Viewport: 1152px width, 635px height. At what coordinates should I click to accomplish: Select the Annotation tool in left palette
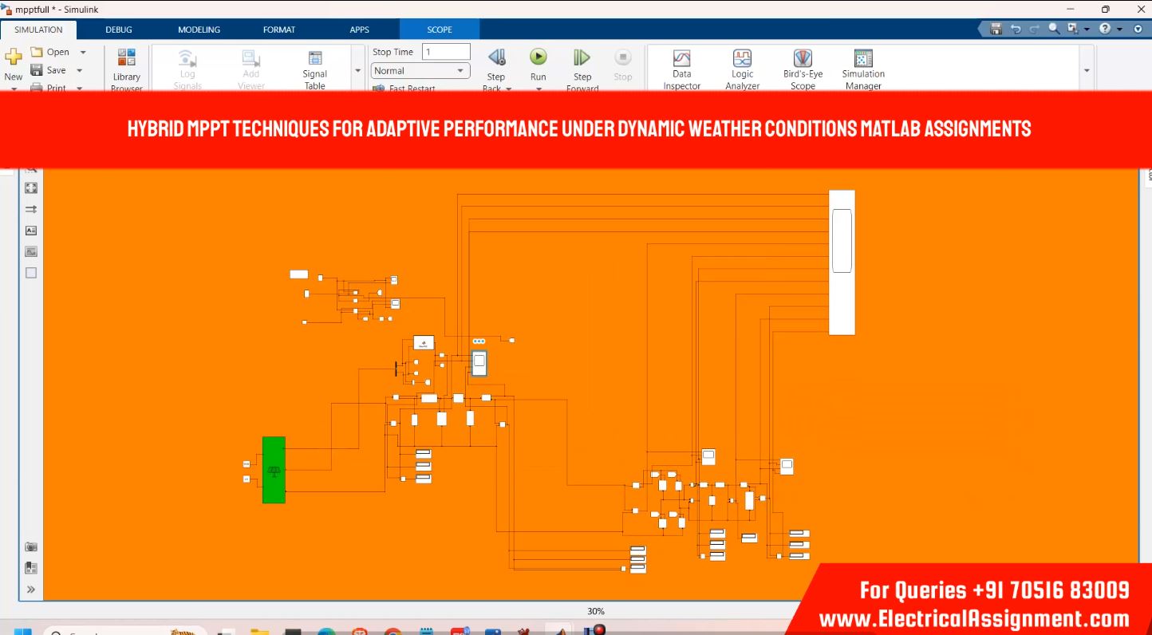31,231
